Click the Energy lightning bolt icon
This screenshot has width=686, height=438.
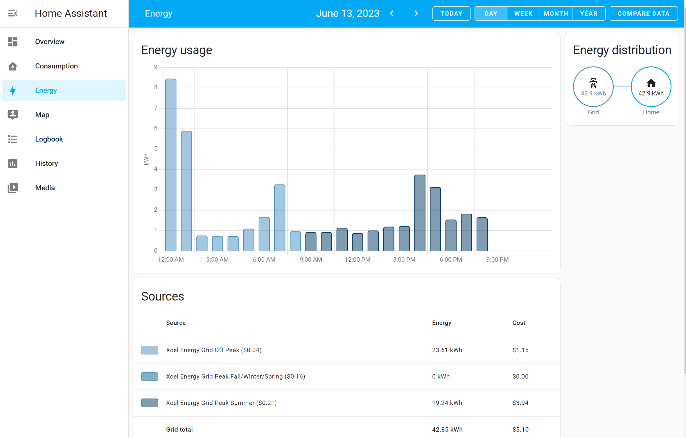[x=13, y=91]
